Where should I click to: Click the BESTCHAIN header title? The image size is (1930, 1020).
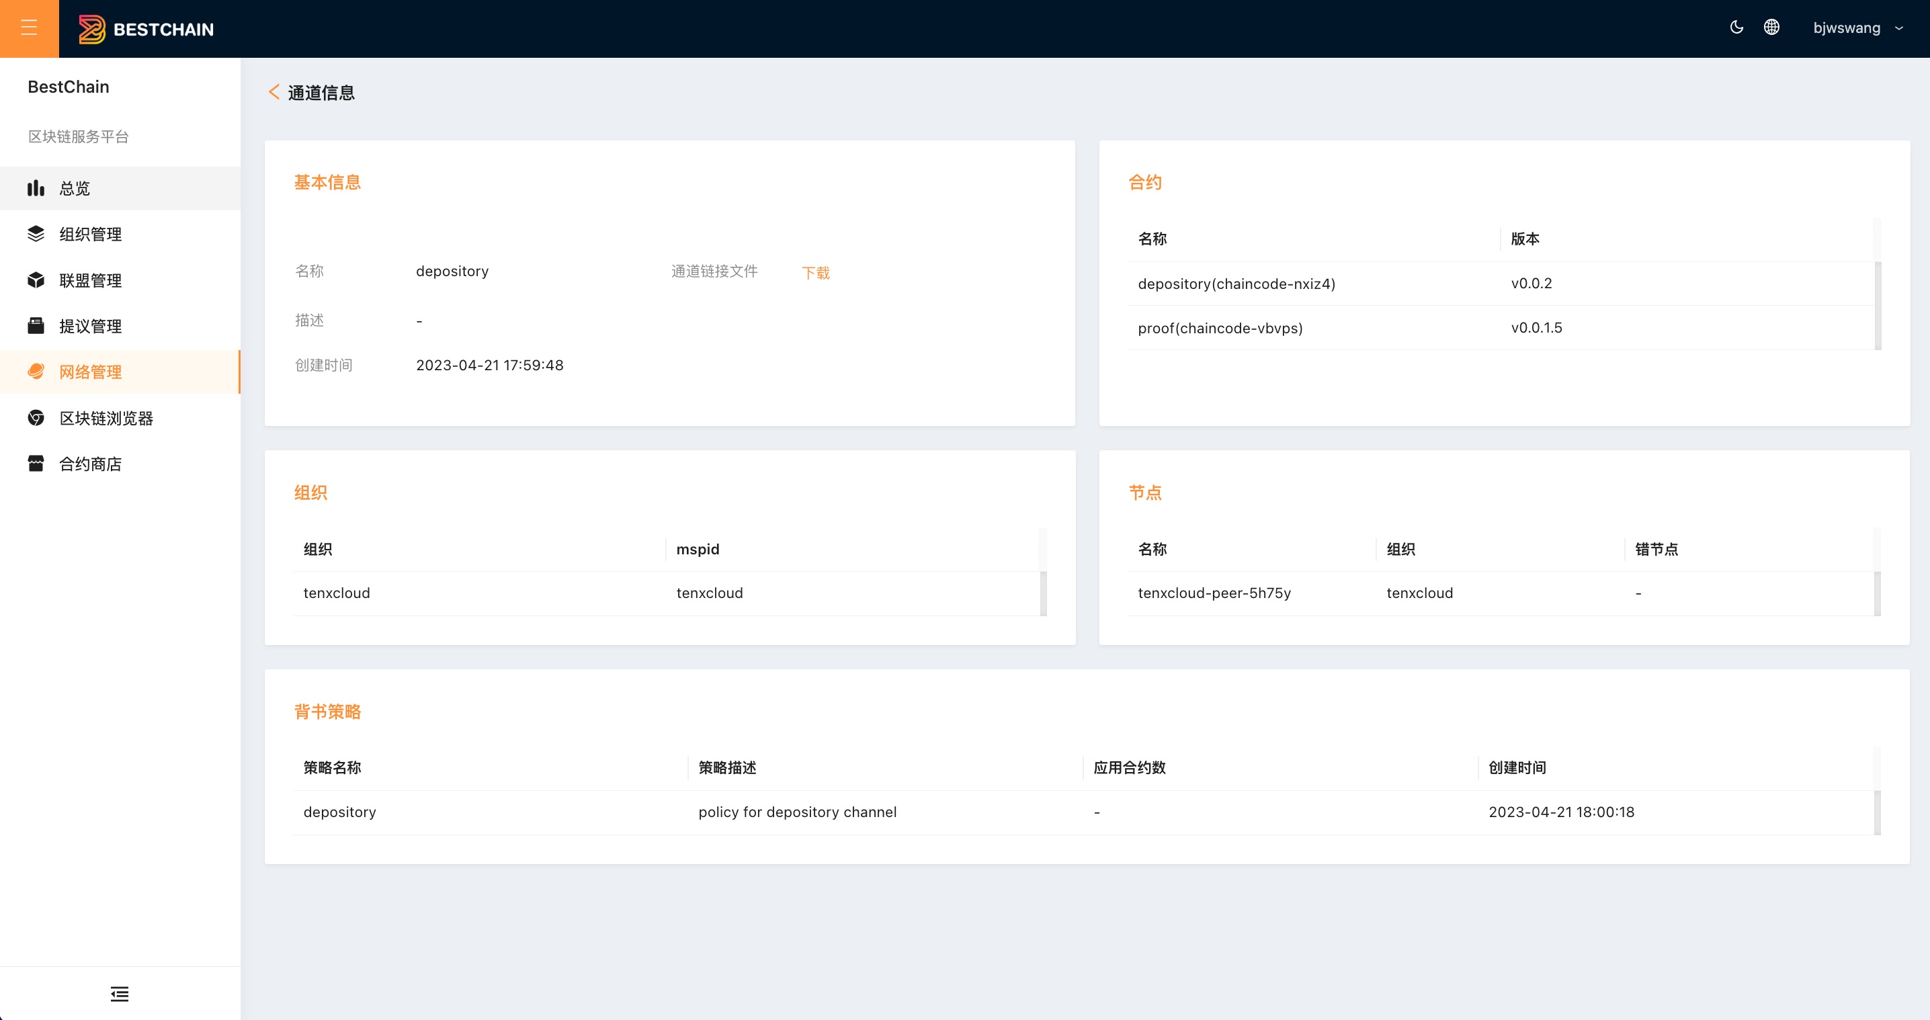pos(163,29)
